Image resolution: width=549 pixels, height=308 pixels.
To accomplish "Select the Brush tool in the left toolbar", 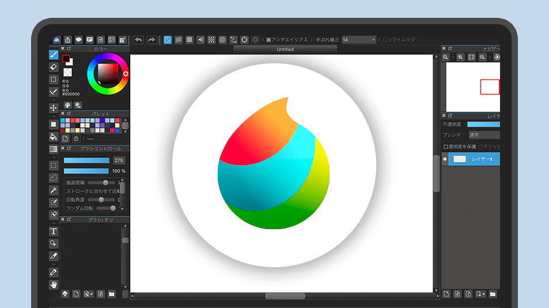I will [x=54, y=55].
